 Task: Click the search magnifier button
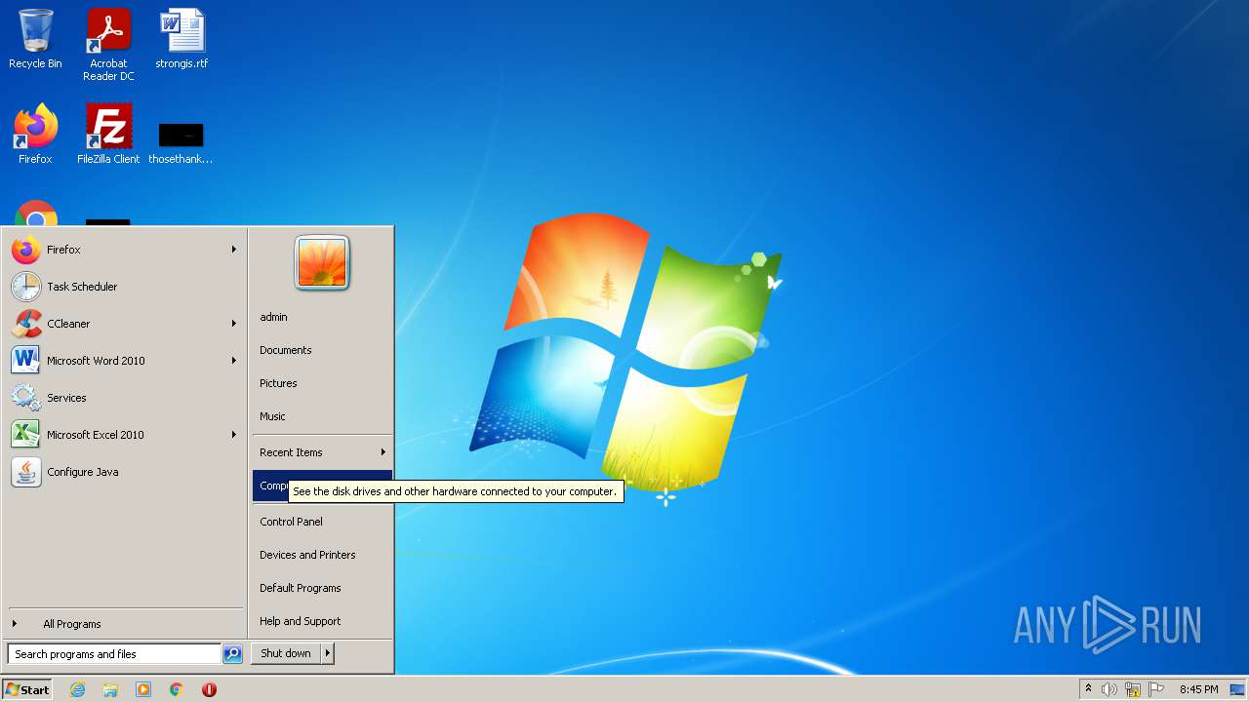(232, 654)
